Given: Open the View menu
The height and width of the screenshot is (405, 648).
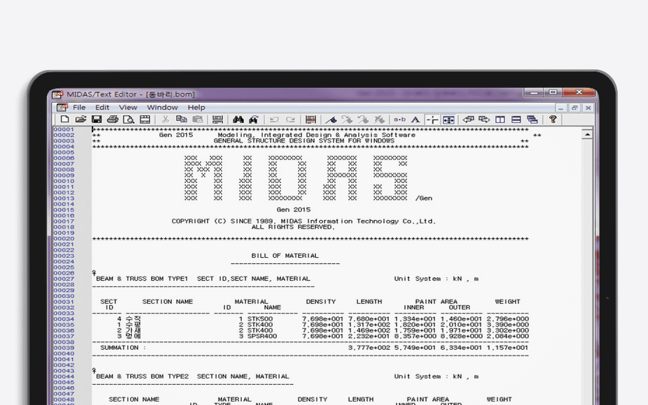Looking at the screenshot, I should pyautogui.click(x=128, y=107).
